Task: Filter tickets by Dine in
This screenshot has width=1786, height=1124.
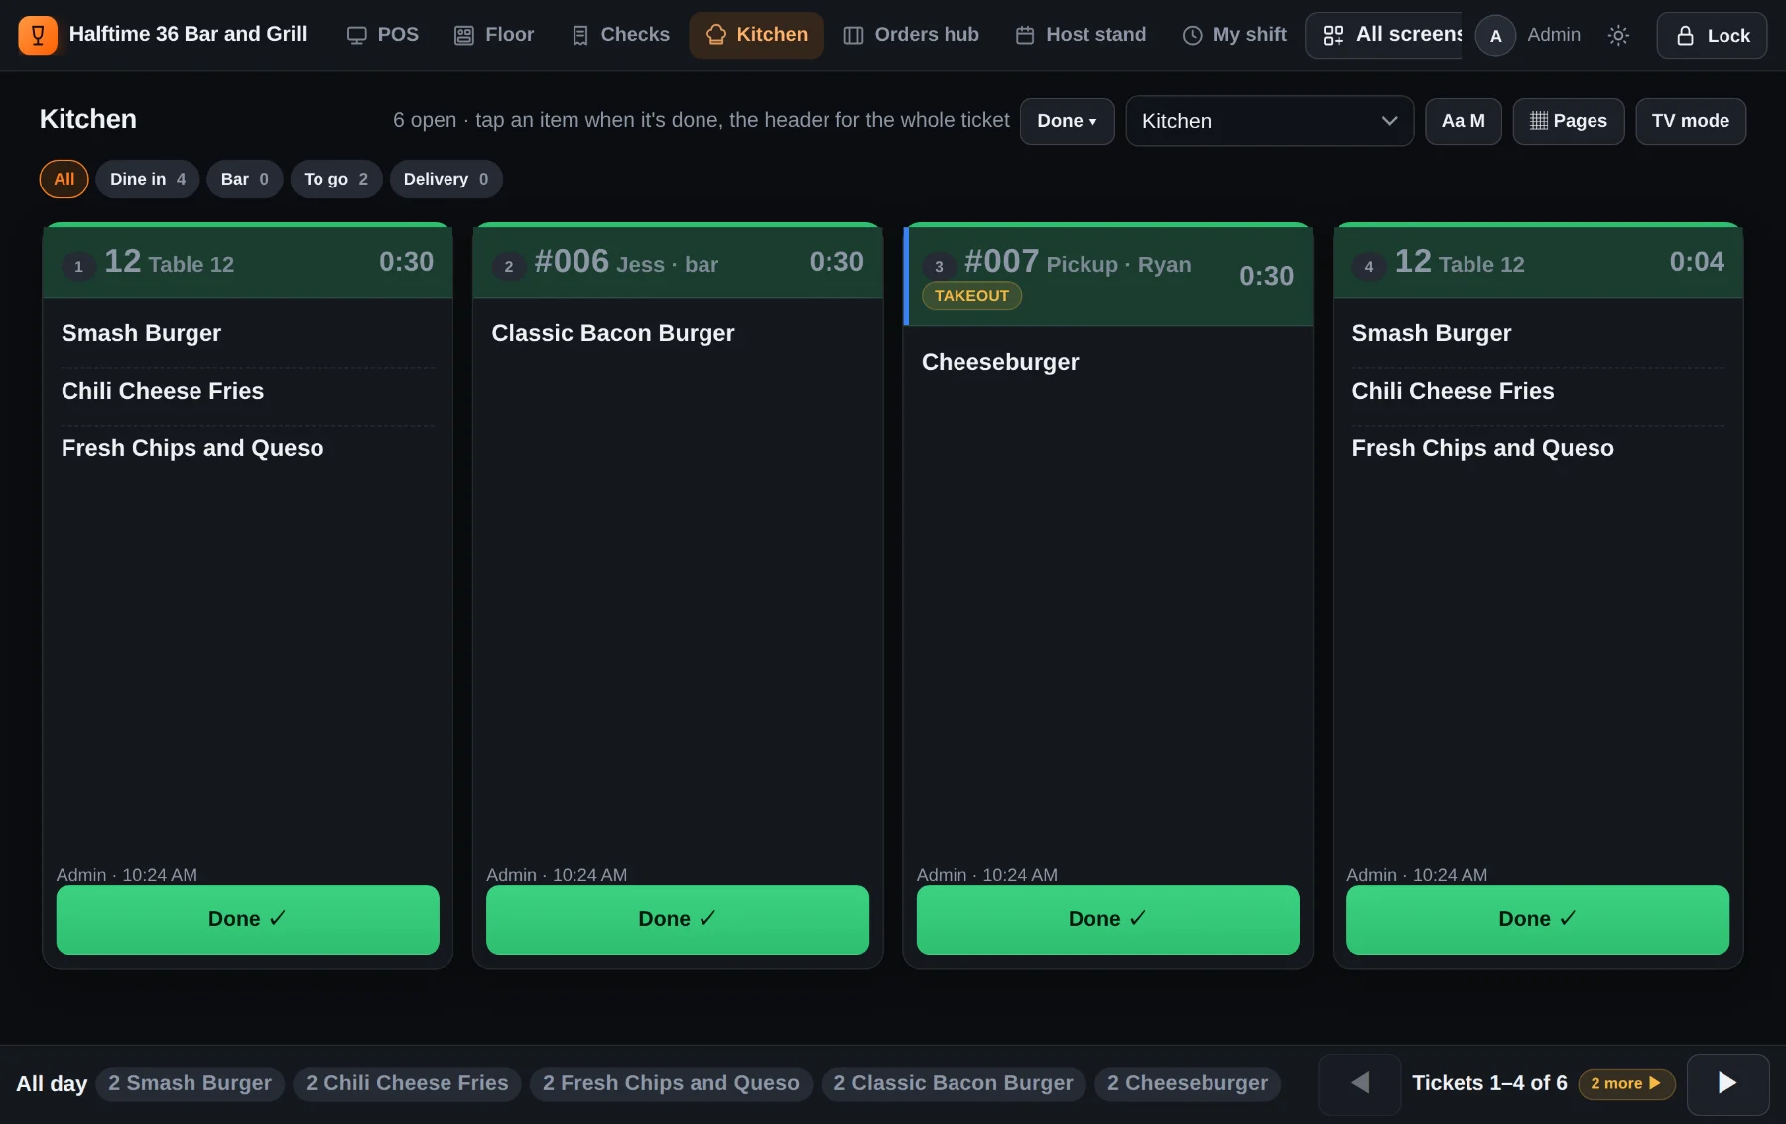Action: [148, 179]
